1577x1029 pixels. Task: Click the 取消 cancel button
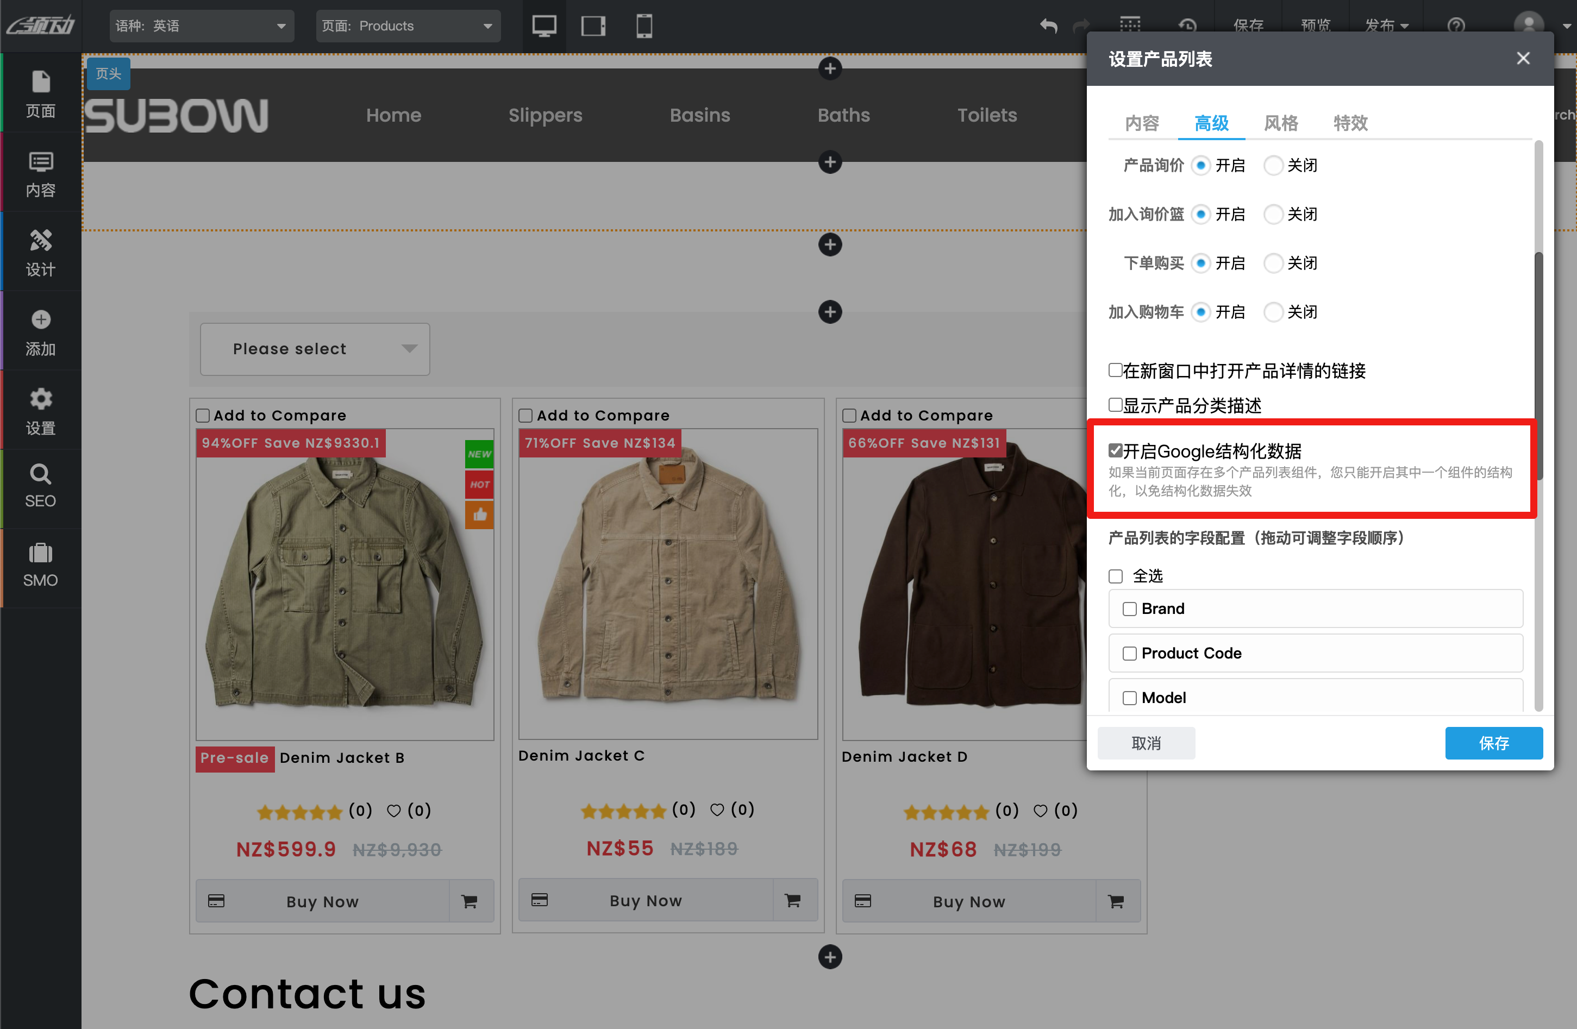point(1146,743)
